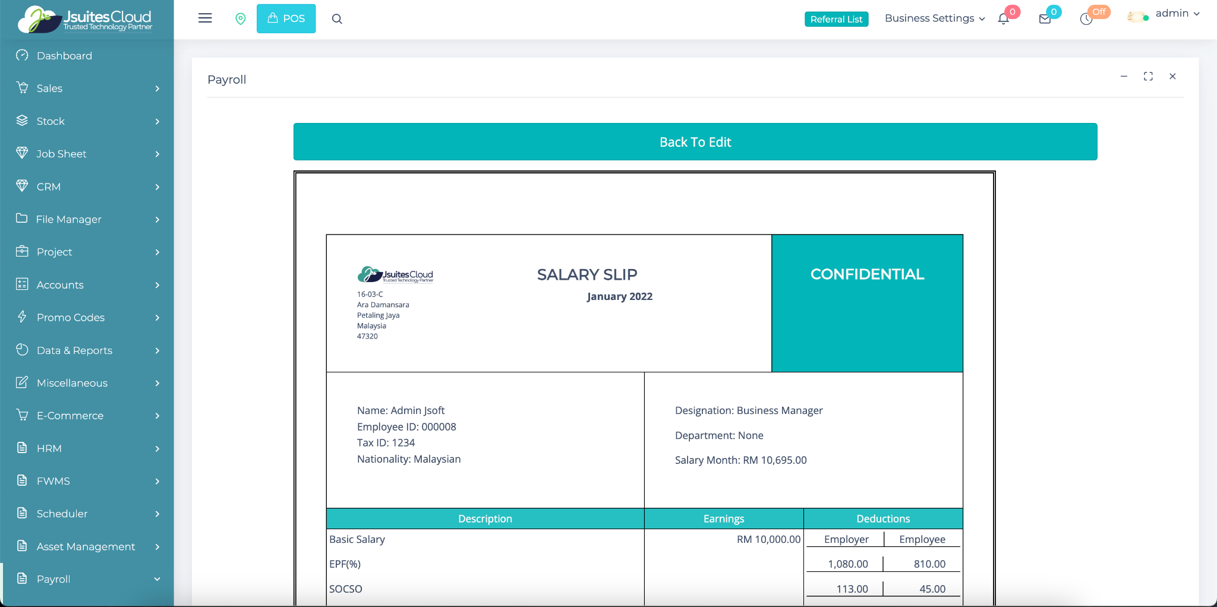The image size is (1217, 607).
Task: Click the green location pin icon
Action: click(241, 19)
